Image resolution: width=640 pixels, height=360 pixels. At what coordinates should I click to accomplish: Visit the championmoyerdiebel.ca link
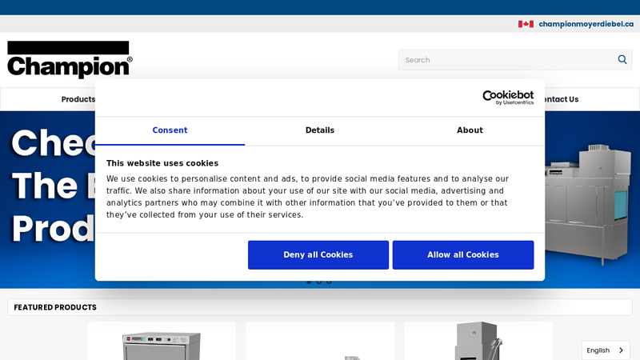point(586,24)
